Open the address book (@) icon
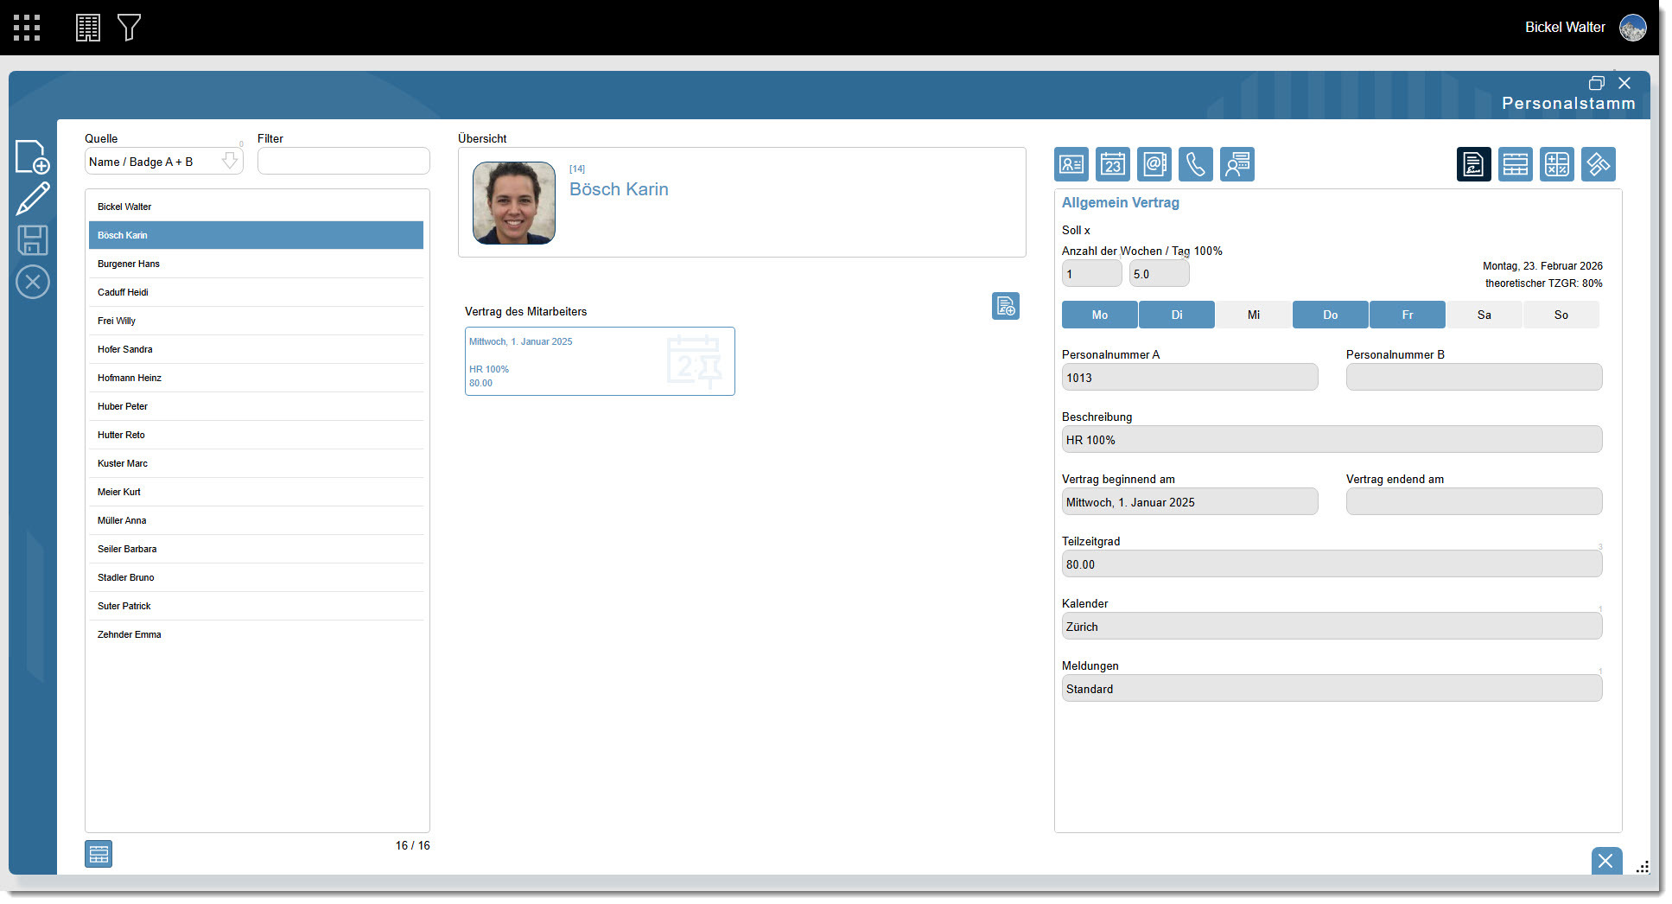 (1154, 164)
